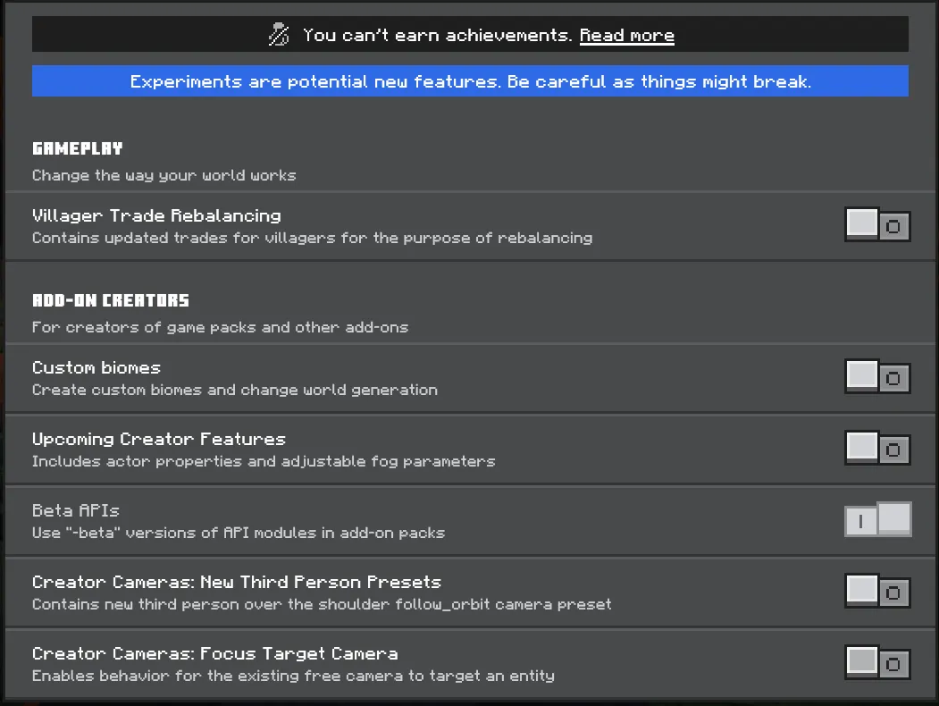Enable Upcoming Creator Features switch
Screen dimensions: 939x706
tap(877, 448)
